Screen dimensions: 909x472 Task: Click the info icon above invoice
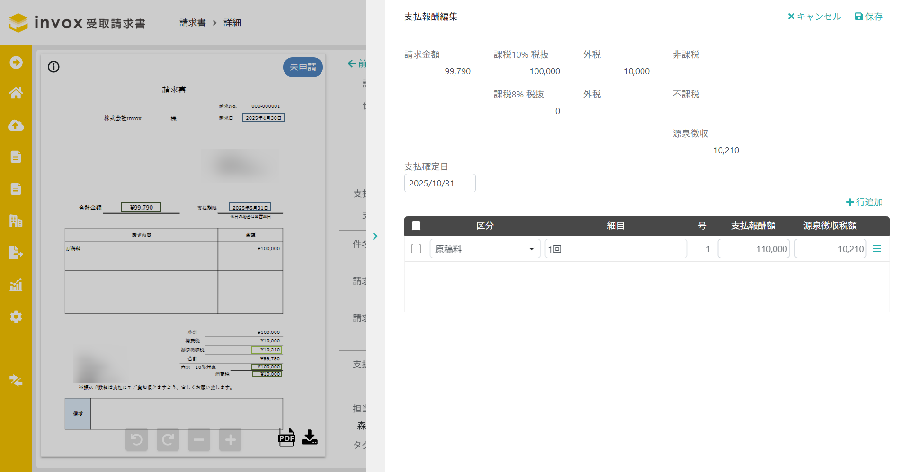coord(53,67)
